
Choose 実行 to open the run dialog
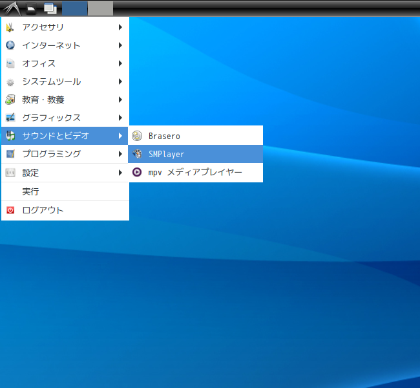65,191
